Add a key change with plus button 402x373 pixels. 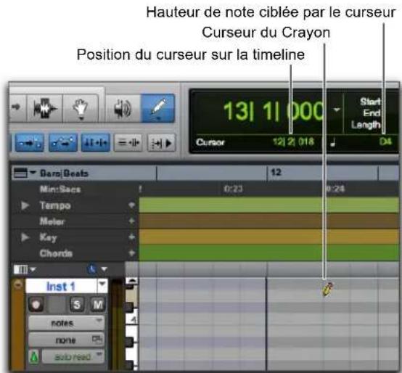(x=131, y=237)
